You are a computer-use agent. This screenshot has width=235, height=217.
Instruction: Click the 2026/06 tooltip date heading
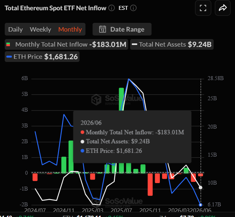pyautogui.click(x=91, y=123)
